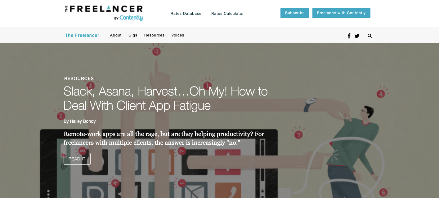
Task: Click The Freelancer by Contently logo
Action: pyautogui.click(x=104, y=13)
